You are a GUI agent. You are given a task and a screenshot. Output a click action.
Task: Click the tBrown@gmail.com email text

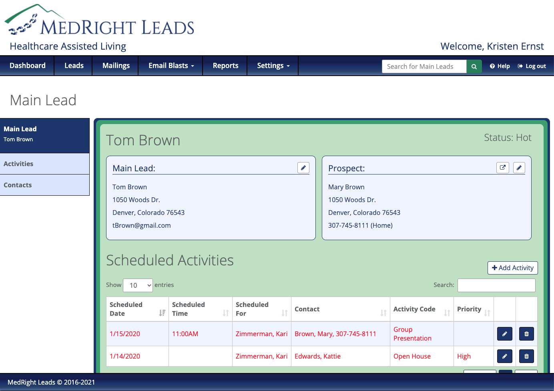pyautogui.click(x=142, y=225)
